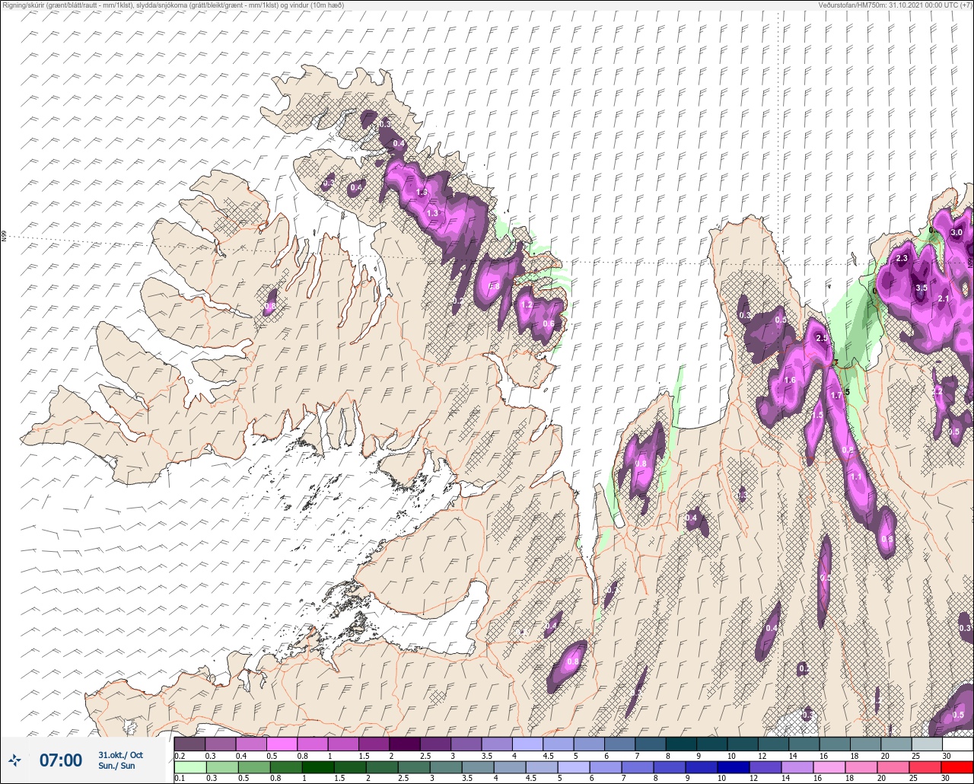974x784 pixels.
Task: Select the pale green 0.1 swatch in lower legend
Action: pyautogui.click(x=189, y=766)
